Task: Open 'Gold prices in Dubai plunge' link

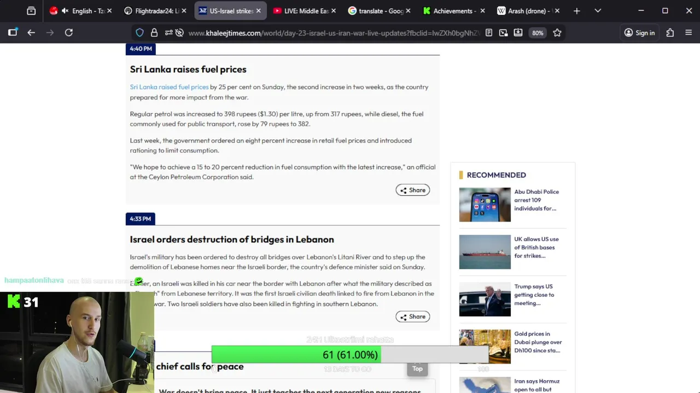Action: 538,342
